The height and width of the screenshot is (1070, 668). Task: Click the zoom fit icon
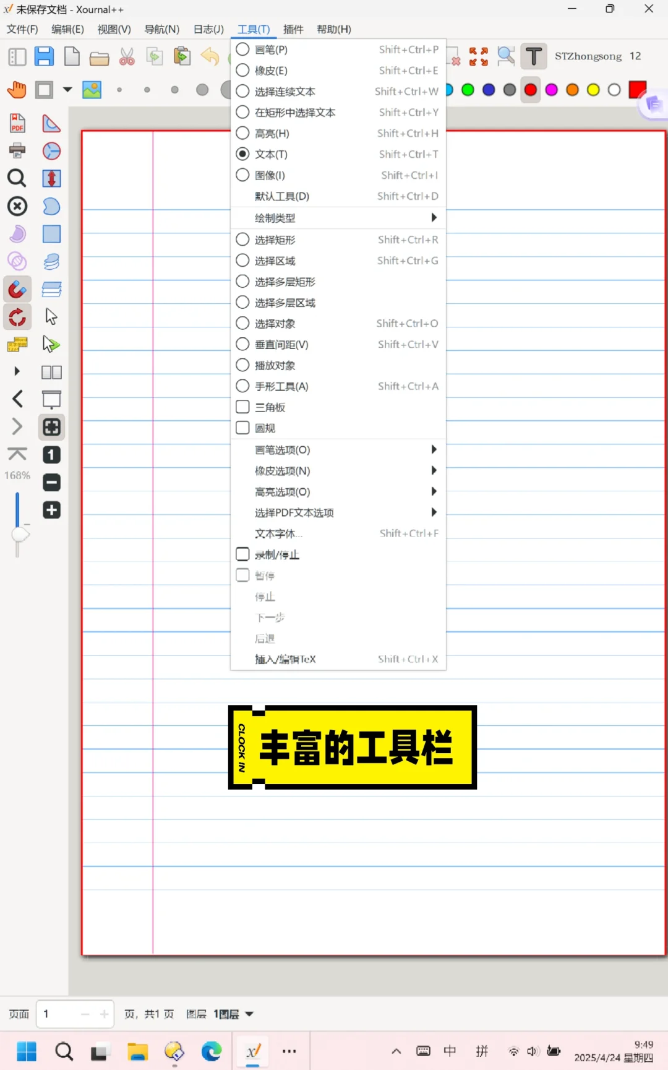(x=51, y=427)
